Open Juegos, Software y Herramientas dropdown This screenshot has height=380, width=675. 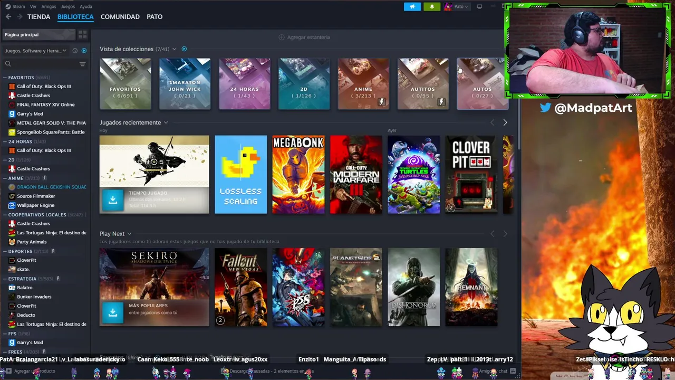35,51
